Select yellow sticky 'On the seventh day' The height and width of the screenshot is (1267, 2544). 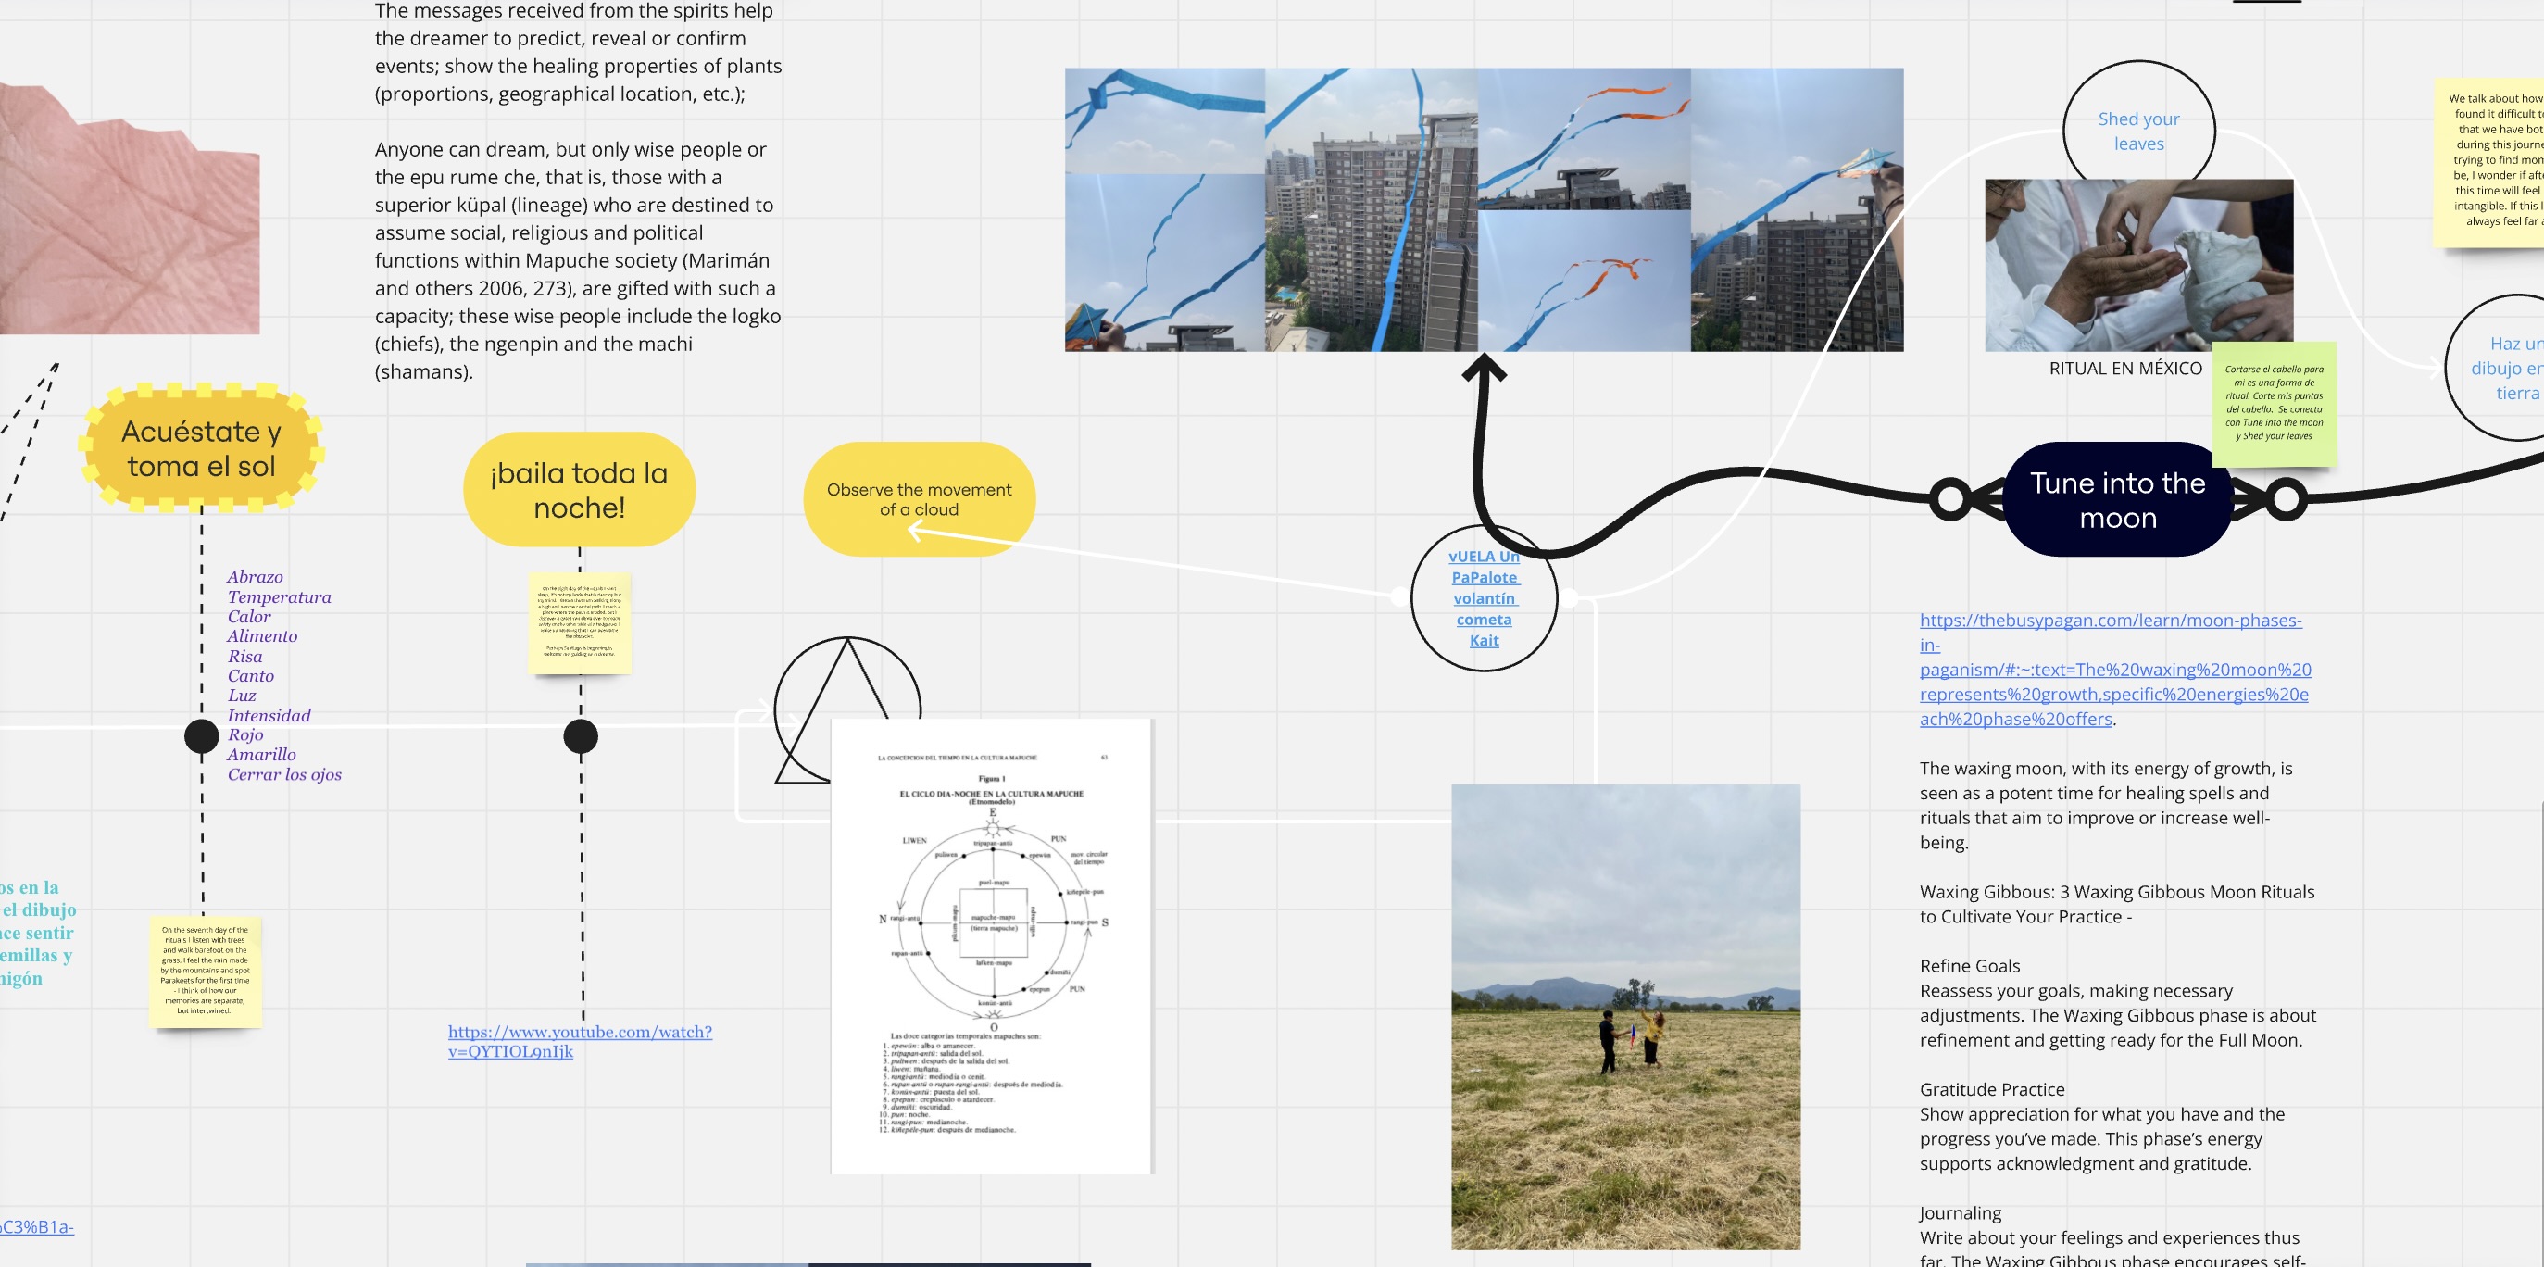pyautogui.click(x=206, y=970)
